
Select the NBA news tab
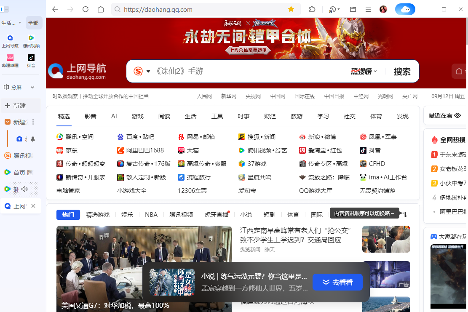(151, 214)
